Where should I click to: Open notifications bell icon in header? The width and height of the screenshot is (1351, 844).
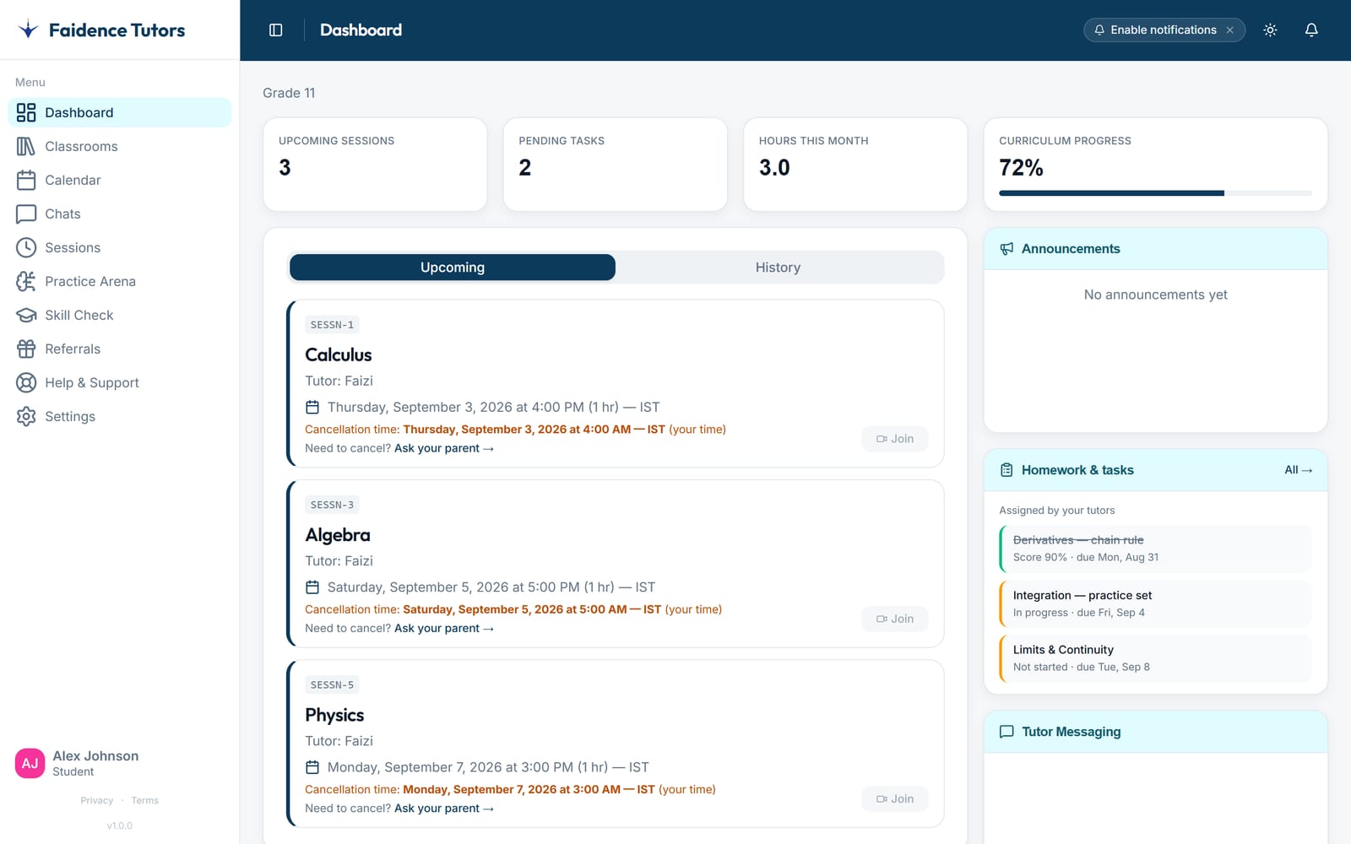pos(1311,30)
